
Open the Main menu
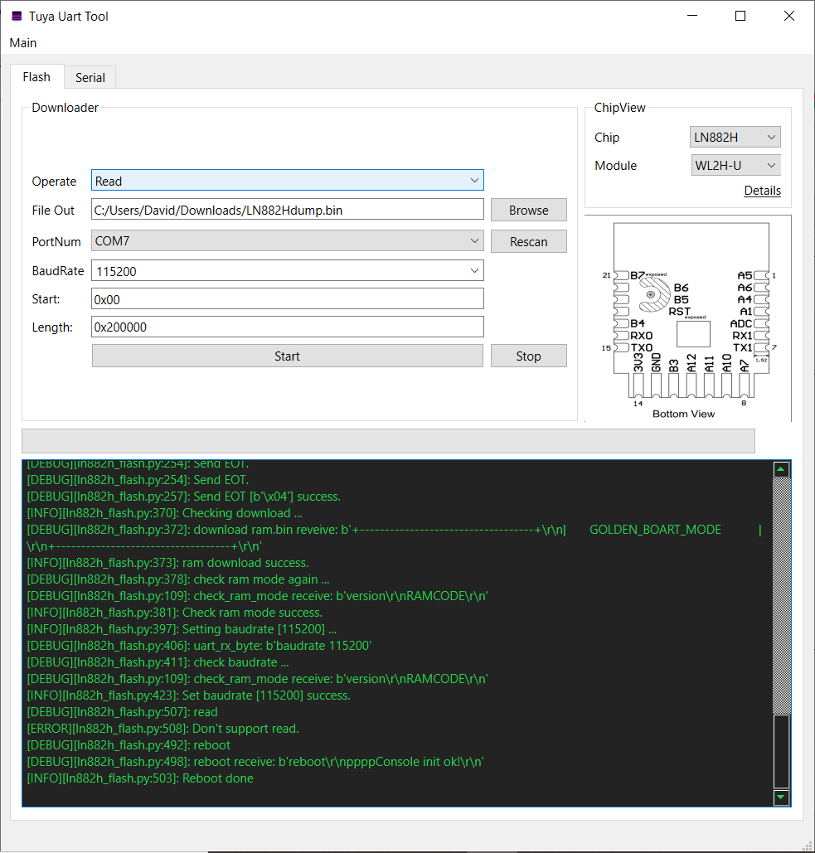[x=22, y=42]
